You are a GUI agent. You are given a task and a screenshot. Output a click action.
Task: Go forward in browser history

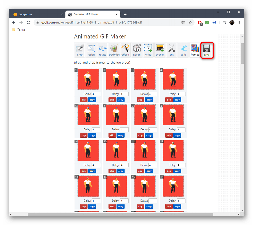pyautogui.click(x=21, y=22)
